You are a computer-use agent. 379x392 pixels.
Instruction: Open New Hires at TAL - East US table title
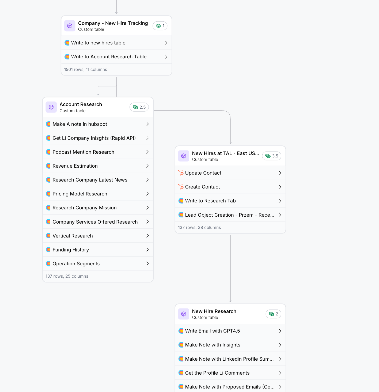click(226, 153)
